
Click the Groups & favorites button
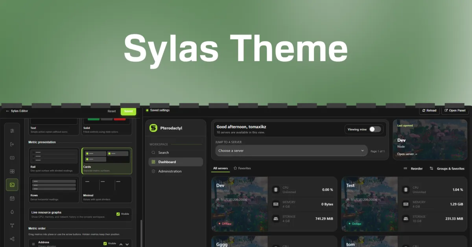447,169
